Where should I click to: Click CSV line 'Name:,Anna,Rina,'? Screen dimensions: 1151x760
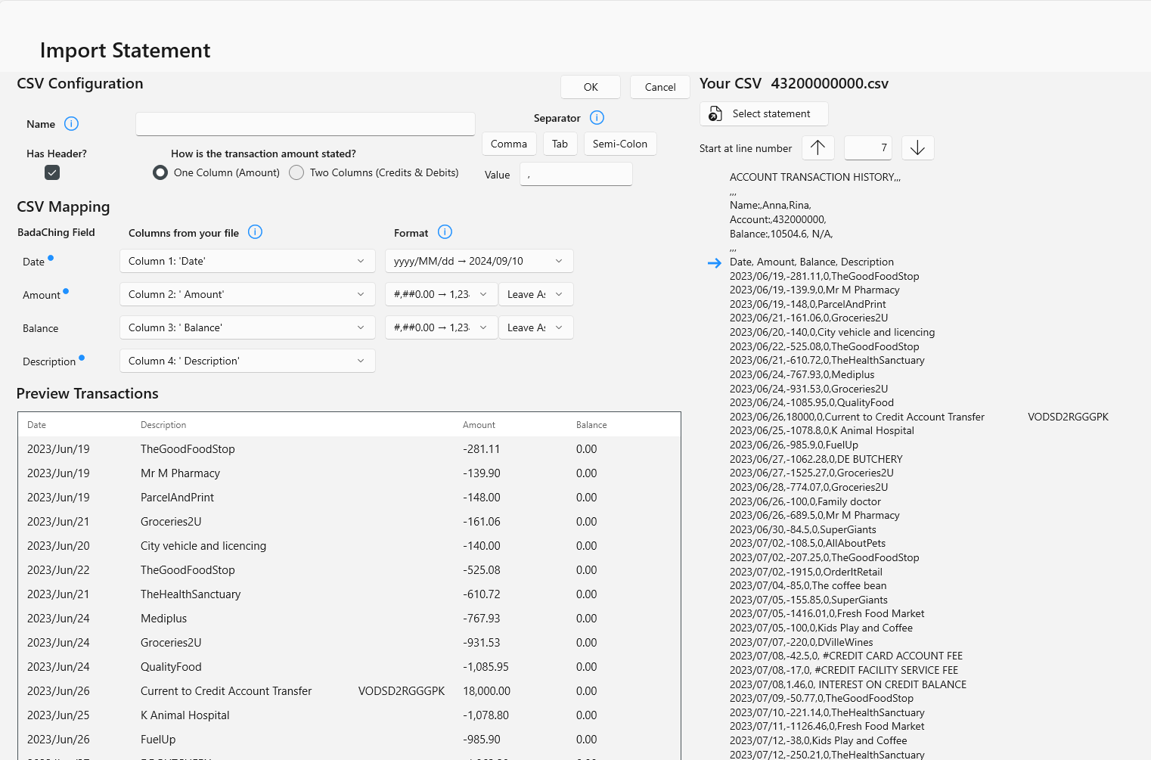point(770,205)
